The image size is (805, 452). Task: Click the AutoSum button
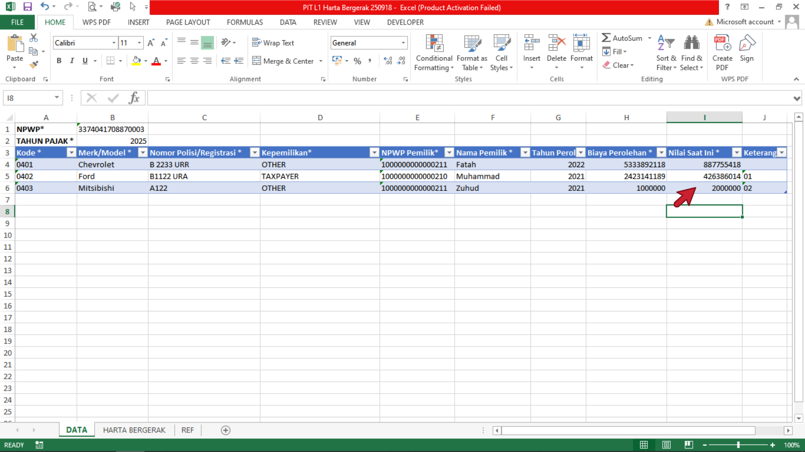622,38
